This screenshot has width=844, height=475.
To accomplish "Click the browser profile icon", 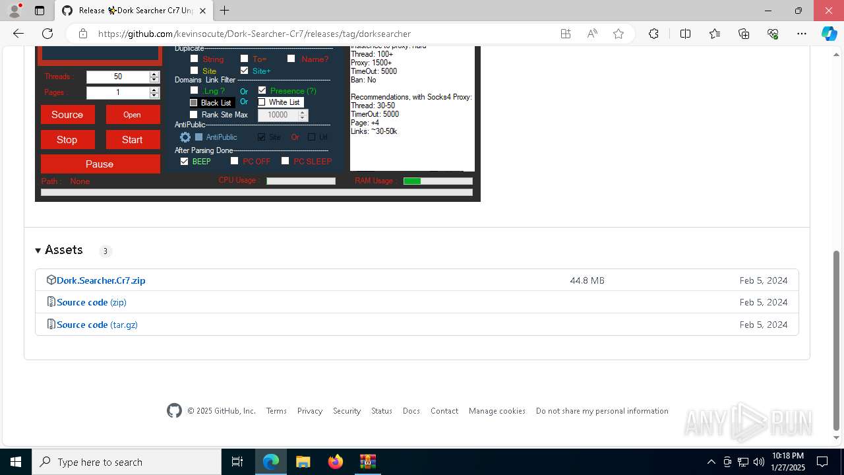I will click(x=14, y=11).
